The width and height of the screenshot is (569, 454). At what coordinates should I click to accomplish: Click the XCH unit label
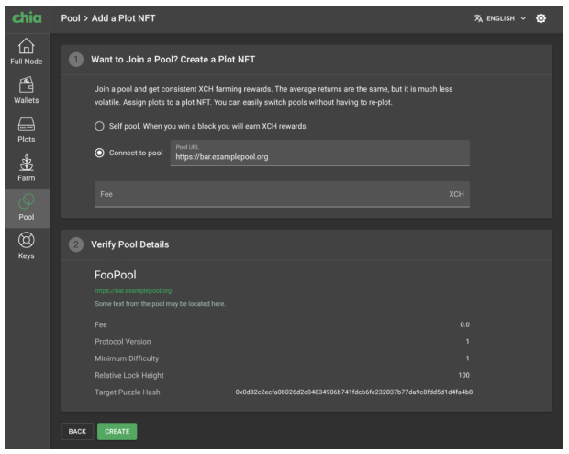(x=456, y=194)
